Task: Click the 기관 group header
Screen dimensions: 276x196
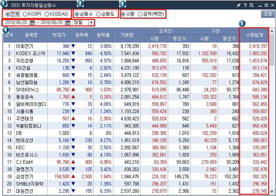Action: pos(215,31)
